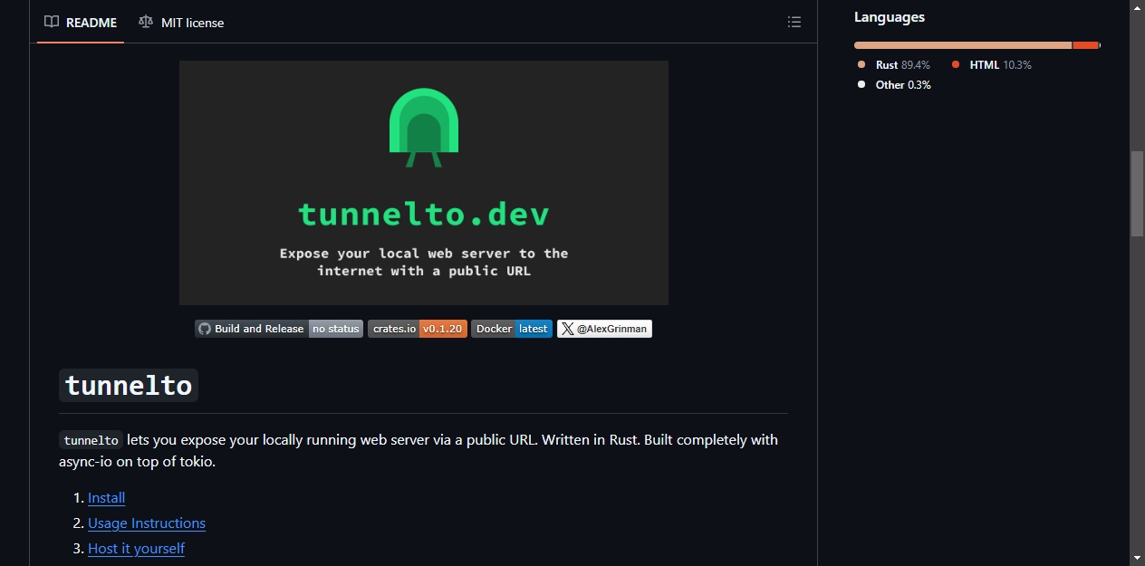Click the green tunnel logo
The image size is (1145, 566).
pyautogui.click(x=424, y=128)
